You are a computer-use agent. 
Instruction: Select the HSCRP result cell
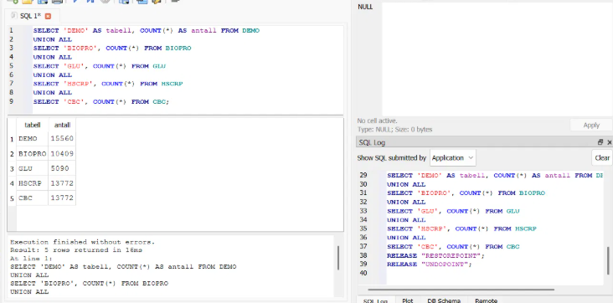33,183
